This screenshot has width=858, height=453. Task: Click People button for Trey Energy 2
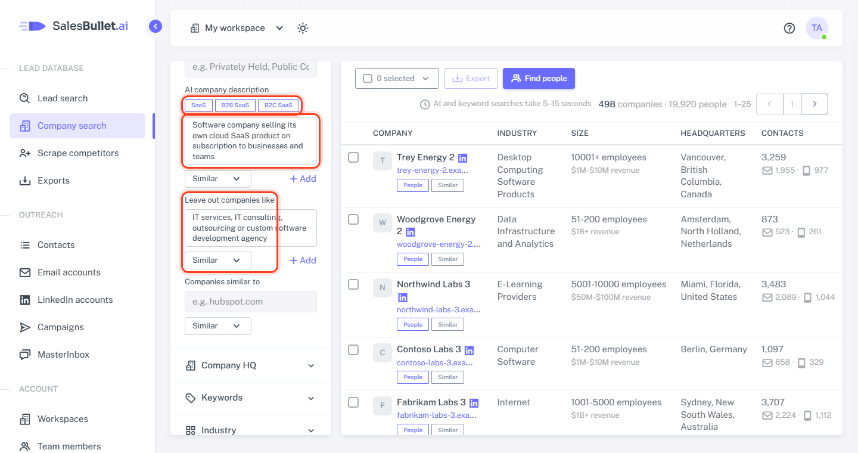click(x=413, y=185)
